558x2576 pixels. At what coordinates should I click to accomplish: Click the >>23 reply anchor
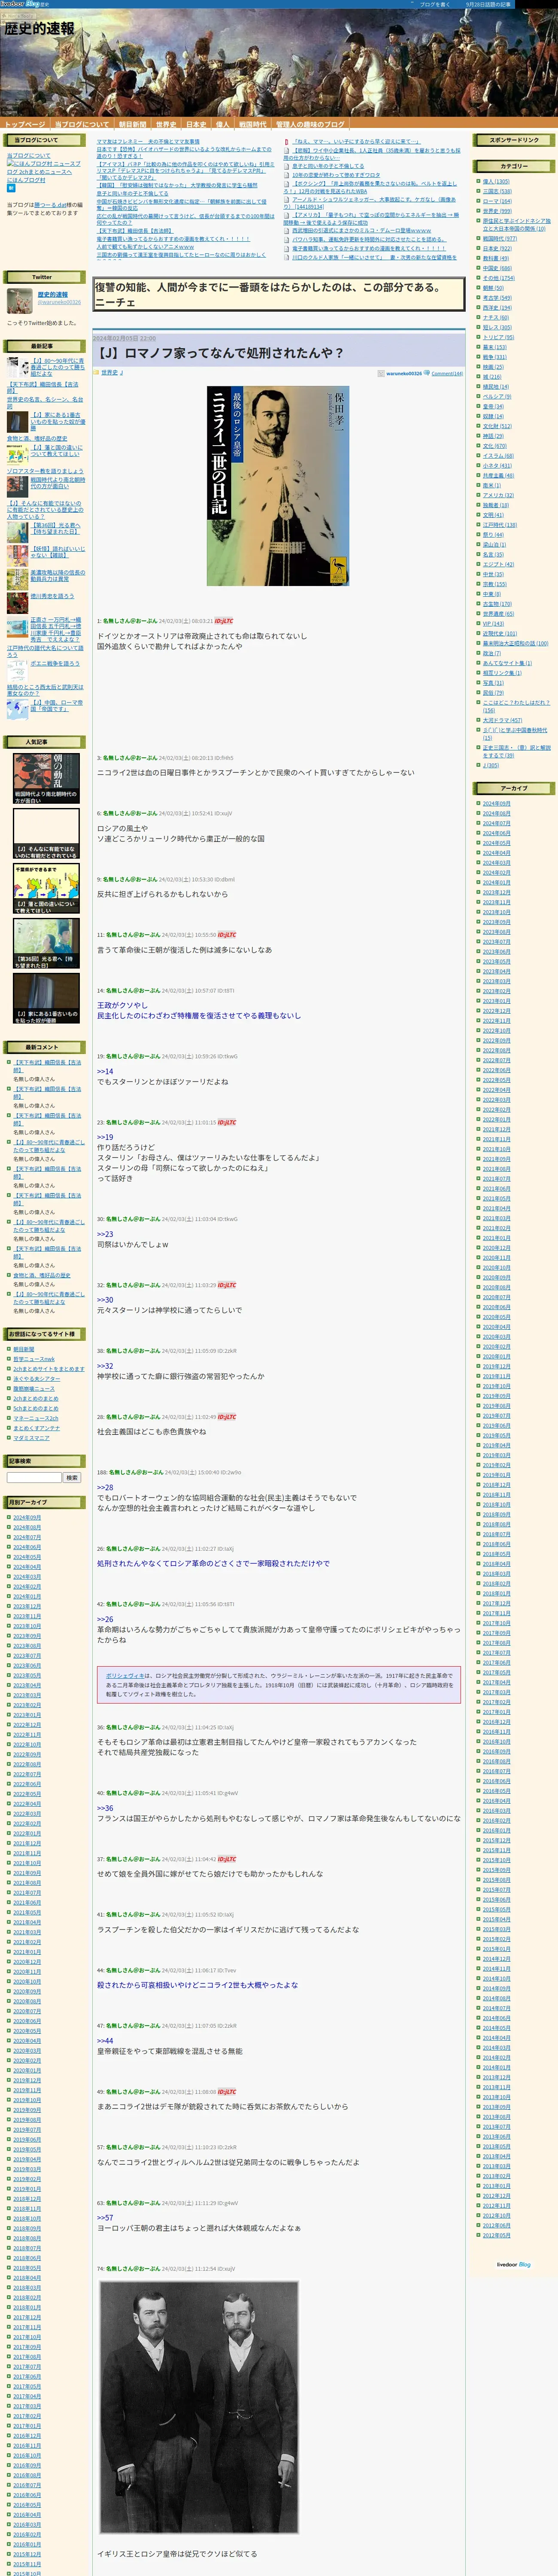point(105,1234)
